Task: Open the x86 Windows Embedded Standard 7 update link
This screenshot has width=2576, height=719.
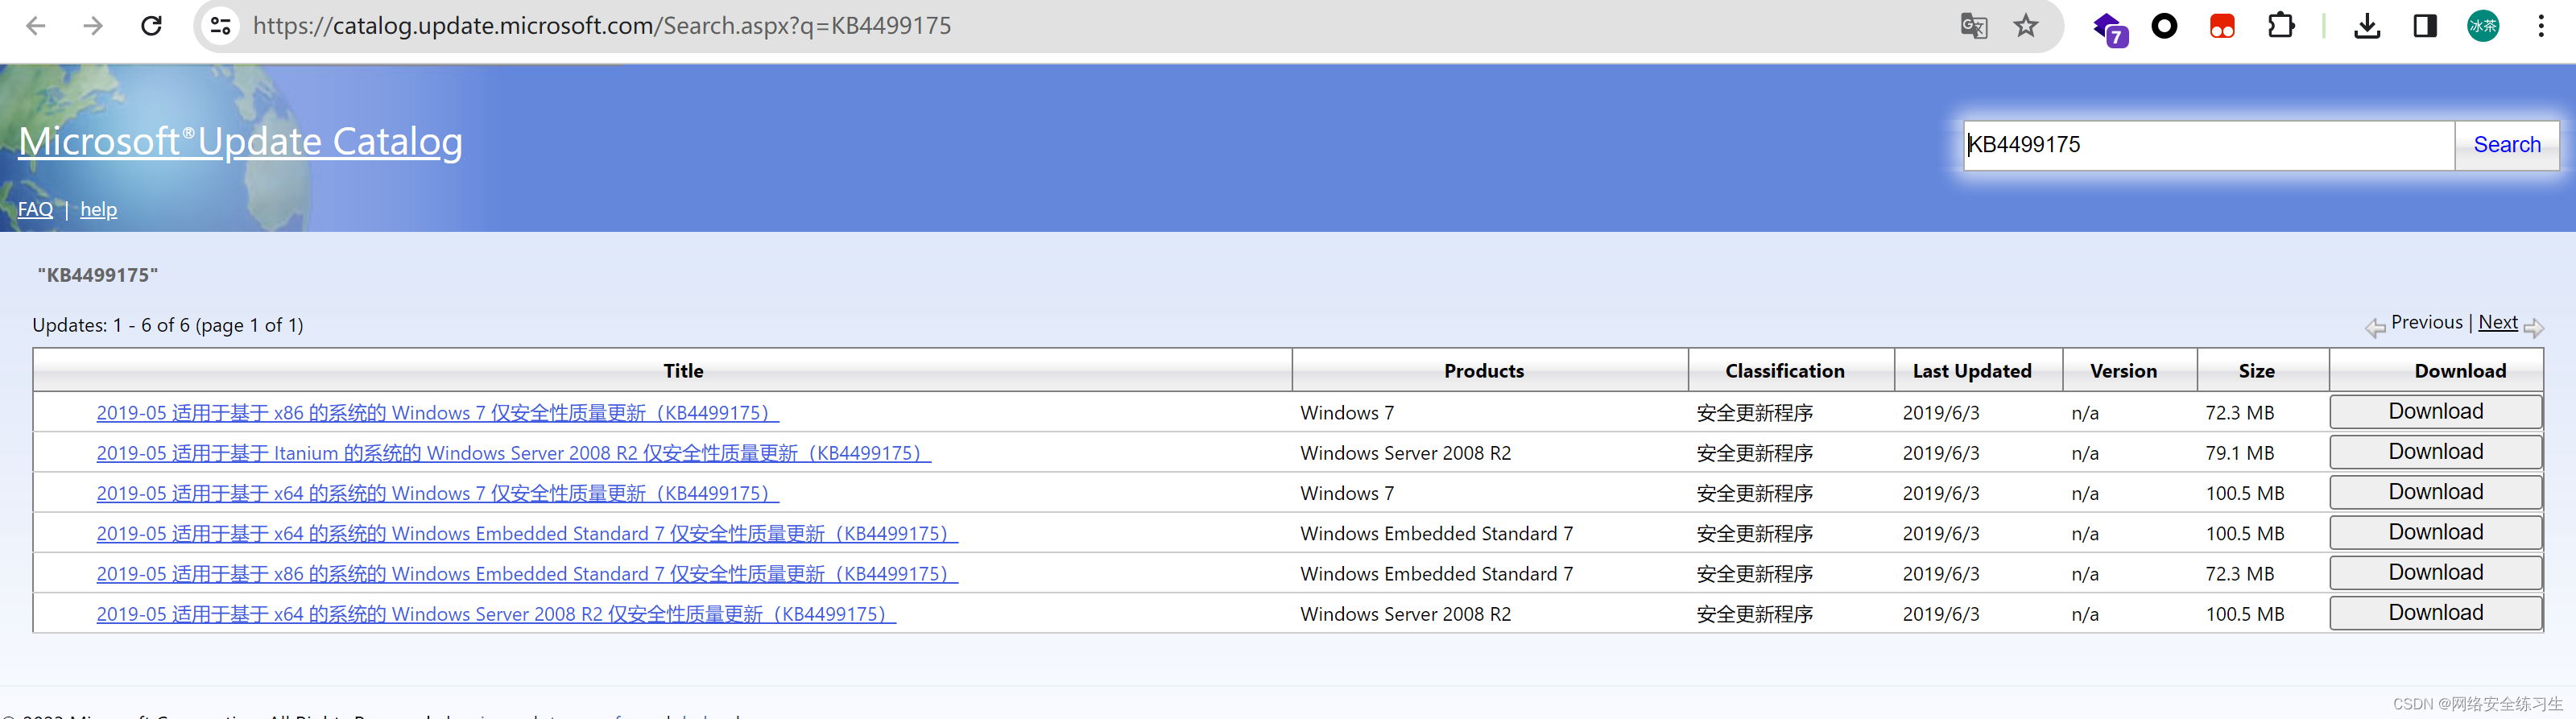Action: 527,574
